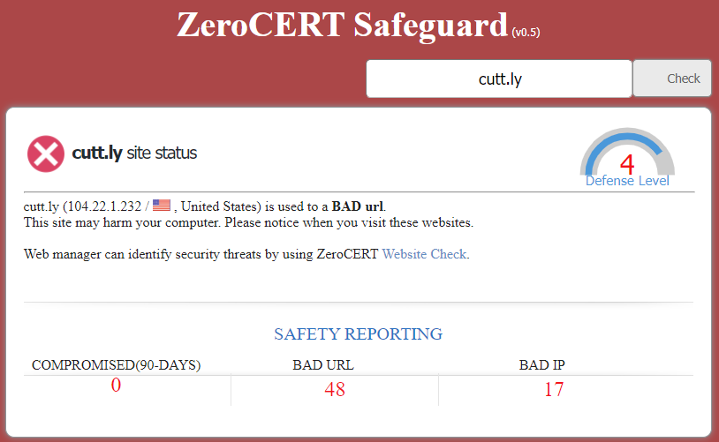Click the URL input field containing cutt.ly
Viewport: 719px width, 442px height.
[x=499, y=79]
